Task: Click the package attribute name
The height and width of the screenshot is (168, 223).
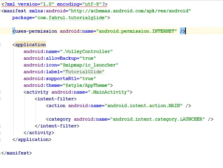Action: pos(22,18)
